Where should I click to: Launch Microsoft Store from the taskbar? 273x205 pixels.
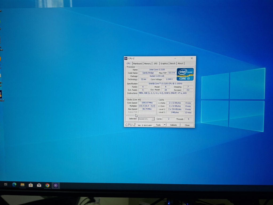pyautogui.click(x=31, y=185)
